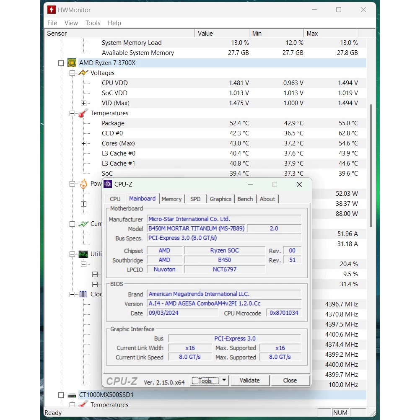Image resolution: width=420 pixels, height=420 pixels.
Task: Click the Value column header
Action: pyautogui.click(x=205, y=34)
